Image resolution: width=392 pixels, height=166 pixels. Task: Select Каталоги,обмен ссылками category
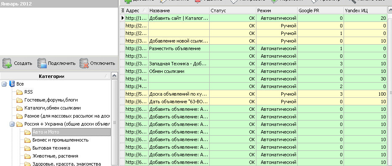coord(53,108)
